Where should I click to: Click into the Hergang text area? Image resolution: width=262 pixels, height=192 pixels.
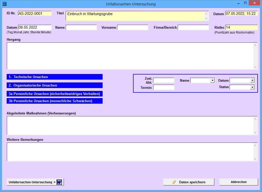pyautogui.click(x=130, y=56)
